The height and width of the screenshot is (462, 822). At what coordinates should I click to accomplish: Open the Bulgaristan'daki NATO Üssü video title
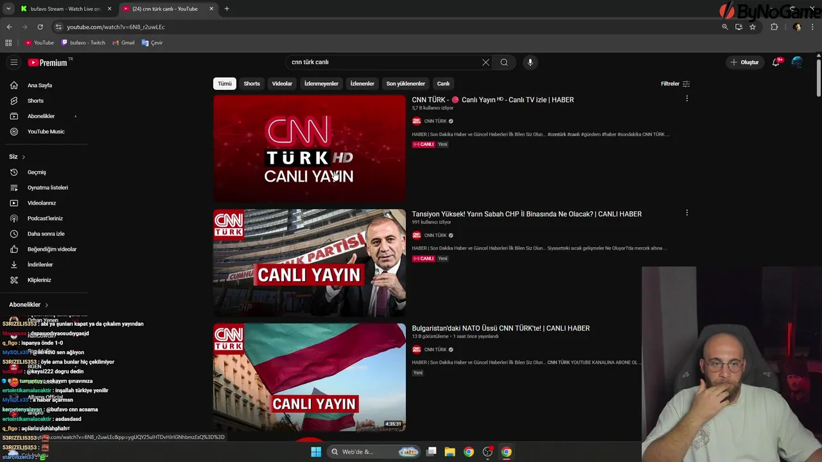click(500, 328)
